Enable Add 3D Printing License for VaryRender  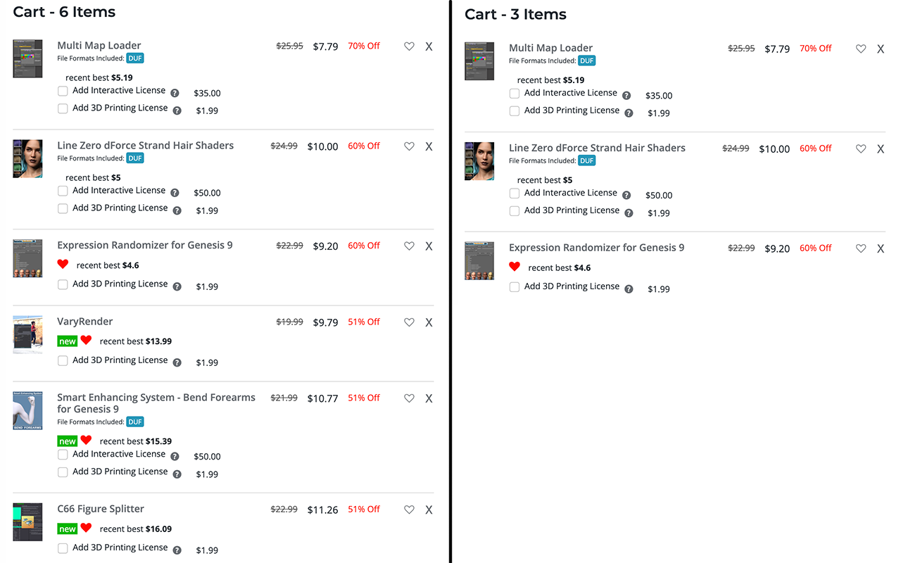point(63,360)
